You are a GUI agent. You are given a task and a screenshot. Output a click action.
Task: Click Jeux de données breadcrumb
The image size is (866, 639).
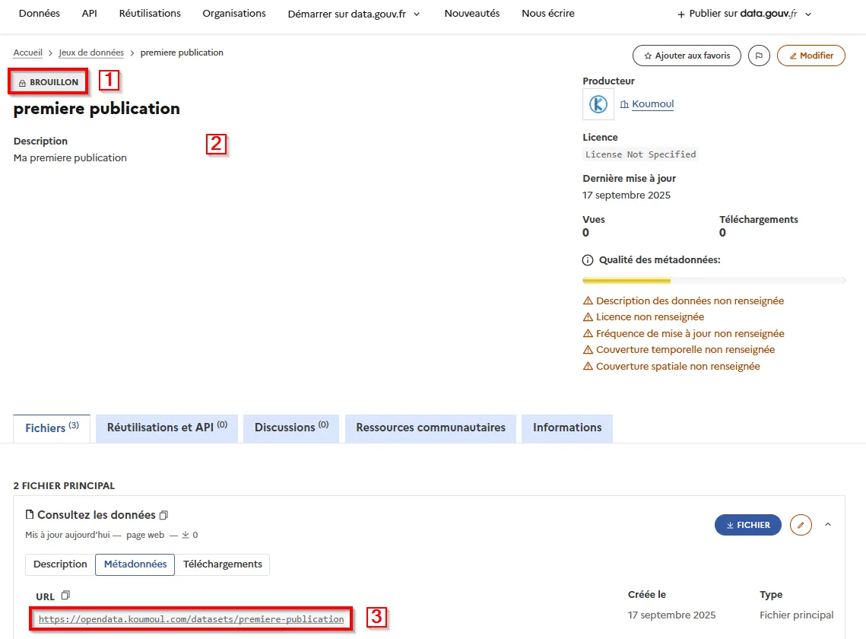pyautogui.click(x=91, y=52)
